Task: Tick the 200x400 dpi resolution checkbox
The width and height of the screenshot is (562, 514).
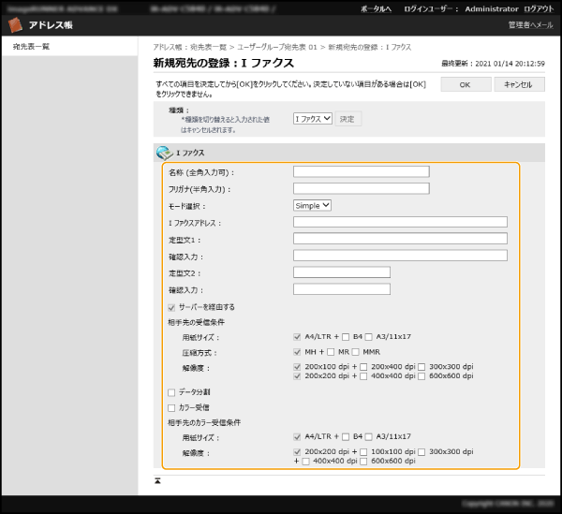Action: [x=365, y=366]
